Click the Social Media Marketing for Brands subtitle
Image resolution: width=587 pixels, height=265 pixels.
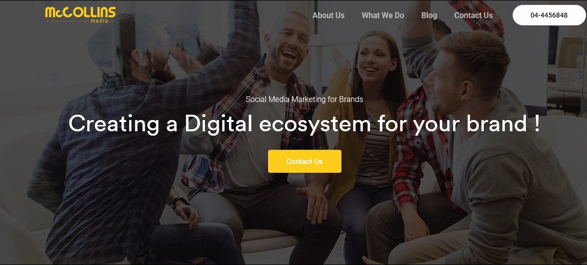point(304,99)
